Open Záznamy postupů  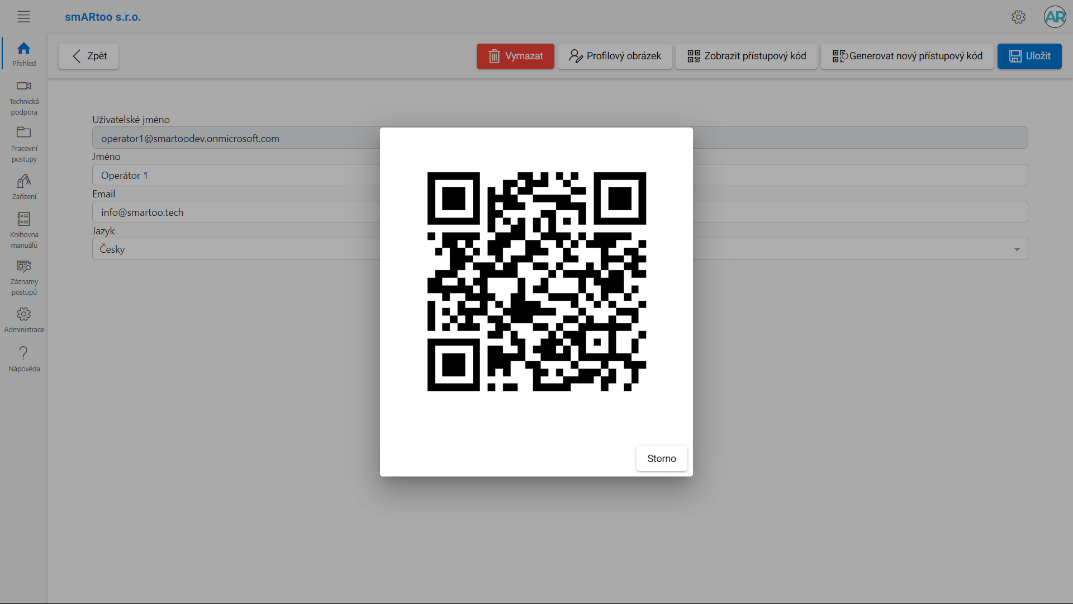coord(24,278)
